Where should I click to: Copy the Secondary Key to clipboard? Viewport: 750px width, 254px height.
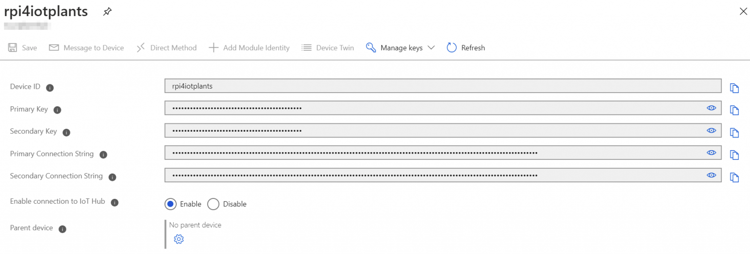click(x=734, y=133)
